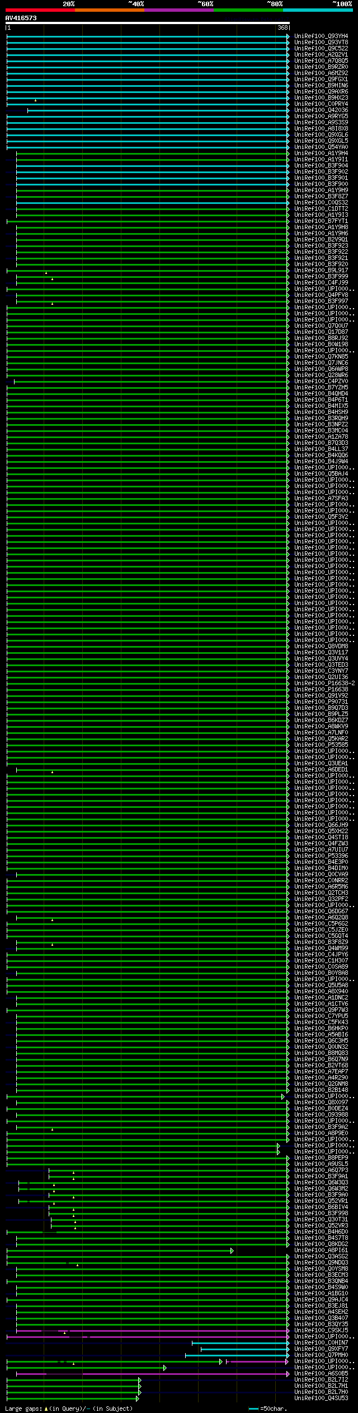
Task: Select hit label UniRef100_A6DED1
Action: point(321,770)
